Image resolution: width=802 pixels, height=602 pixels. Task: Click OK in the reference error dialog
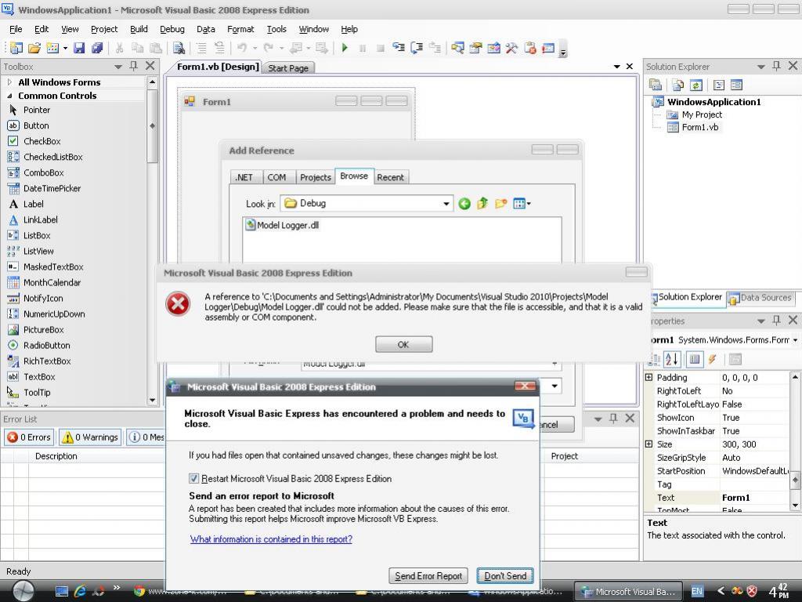(x=403, y=345)
